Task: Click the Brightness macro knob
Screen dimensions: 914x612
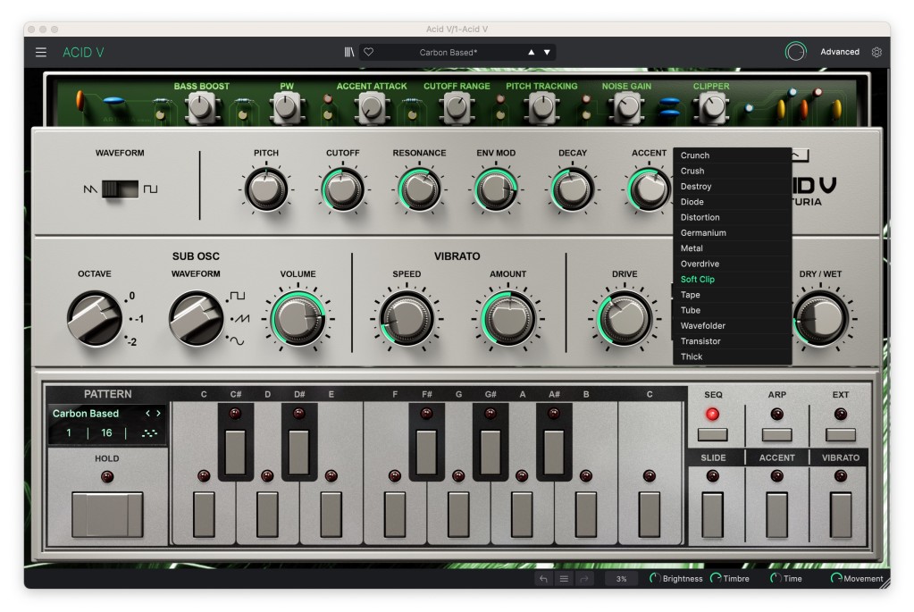Action: click(x=655, y=579)
